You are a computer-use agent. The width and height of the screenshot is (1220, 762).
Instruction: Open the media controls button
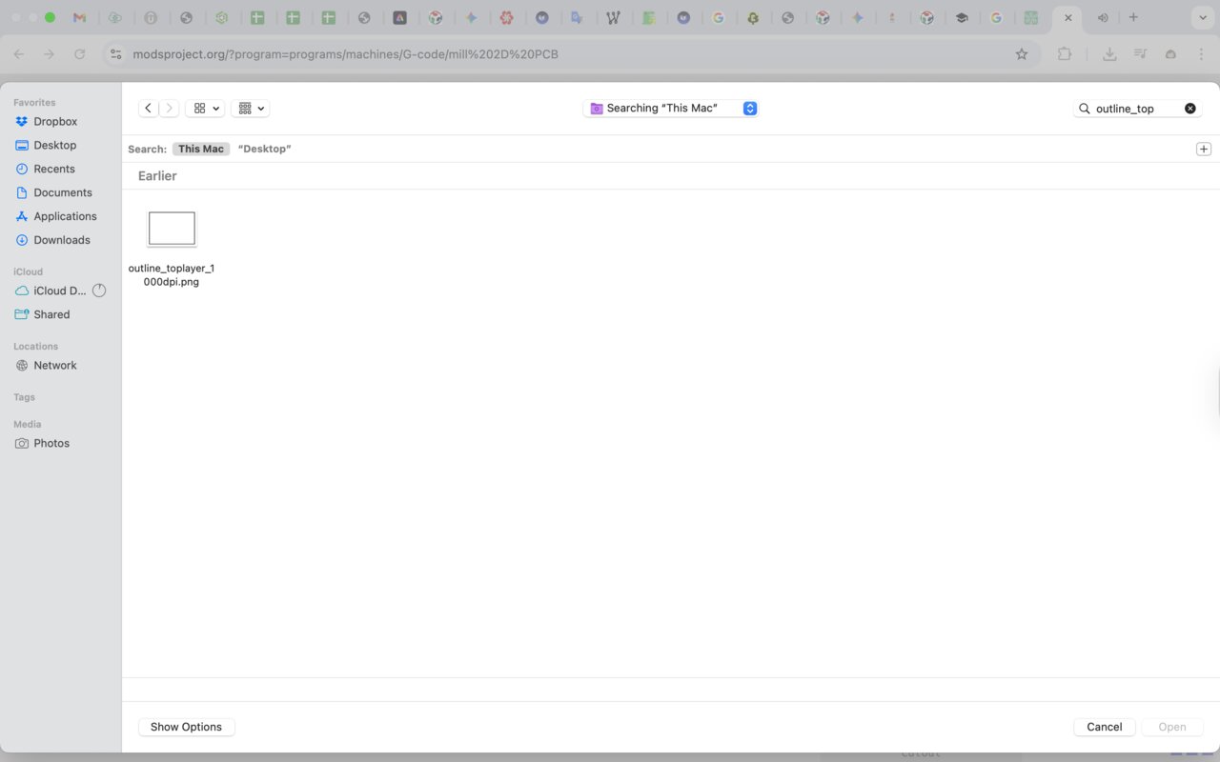(1140, 54)
